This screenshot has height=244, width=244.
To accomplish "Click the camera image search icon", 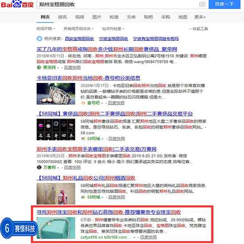I will pos(202,4).
